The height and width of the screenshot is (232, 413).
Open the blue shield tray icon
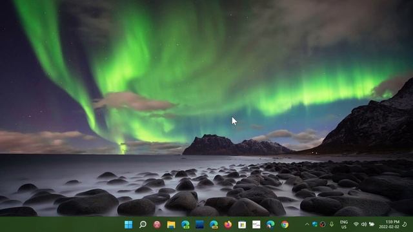[x=315, y=224]
